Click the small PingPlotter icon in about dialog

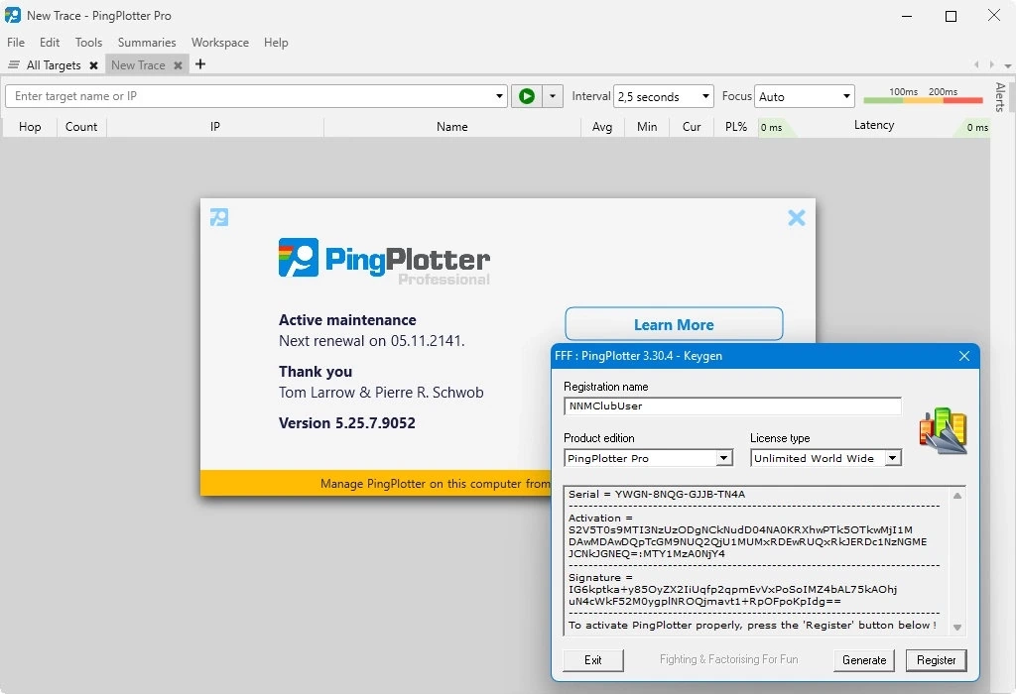(219, 217)
